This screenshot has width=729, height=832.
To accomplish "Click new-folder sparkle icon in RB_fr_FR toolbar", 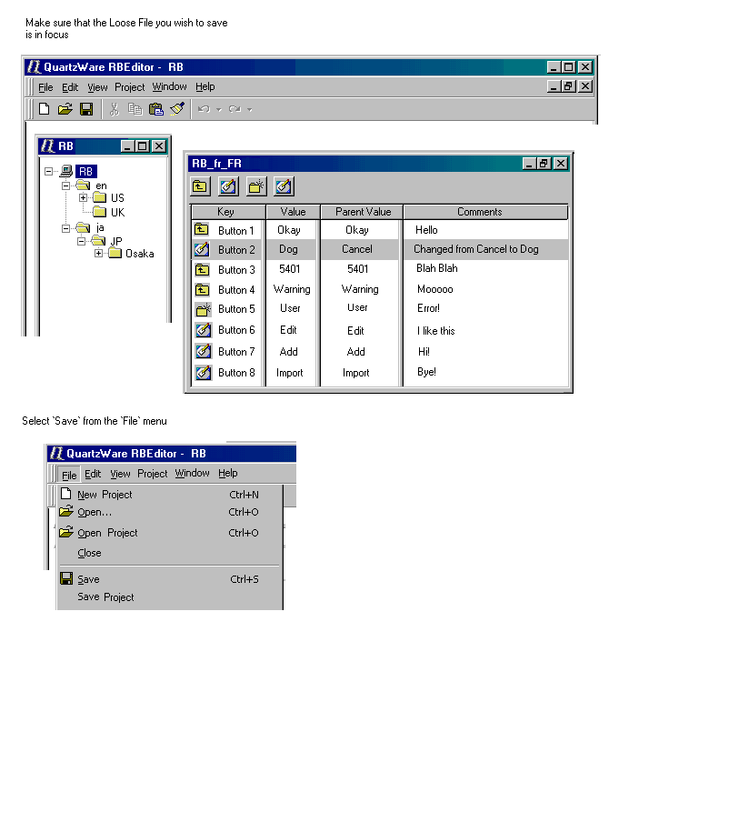I will tap(256, 186).
